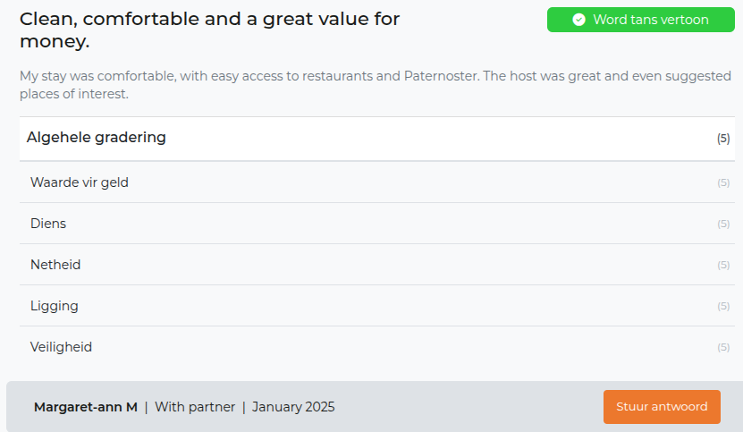Click the score beside 'Waarde vir geld'
The image size is (743, 432).
(x=723, y=183)
